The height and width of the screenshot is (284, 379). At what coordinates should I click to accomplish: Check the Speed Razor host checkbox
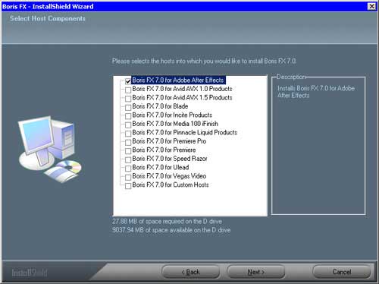click(128, 159)
